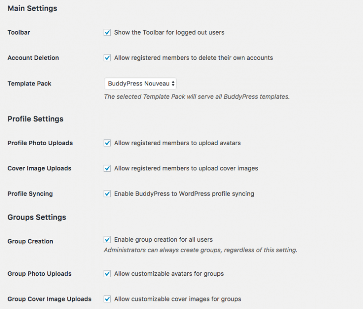Image resolution: width=363 pixels, height=309 pixels.
Task: Click the 'Show the Toolbar for logged out users' text
Action: click(169, 32)
